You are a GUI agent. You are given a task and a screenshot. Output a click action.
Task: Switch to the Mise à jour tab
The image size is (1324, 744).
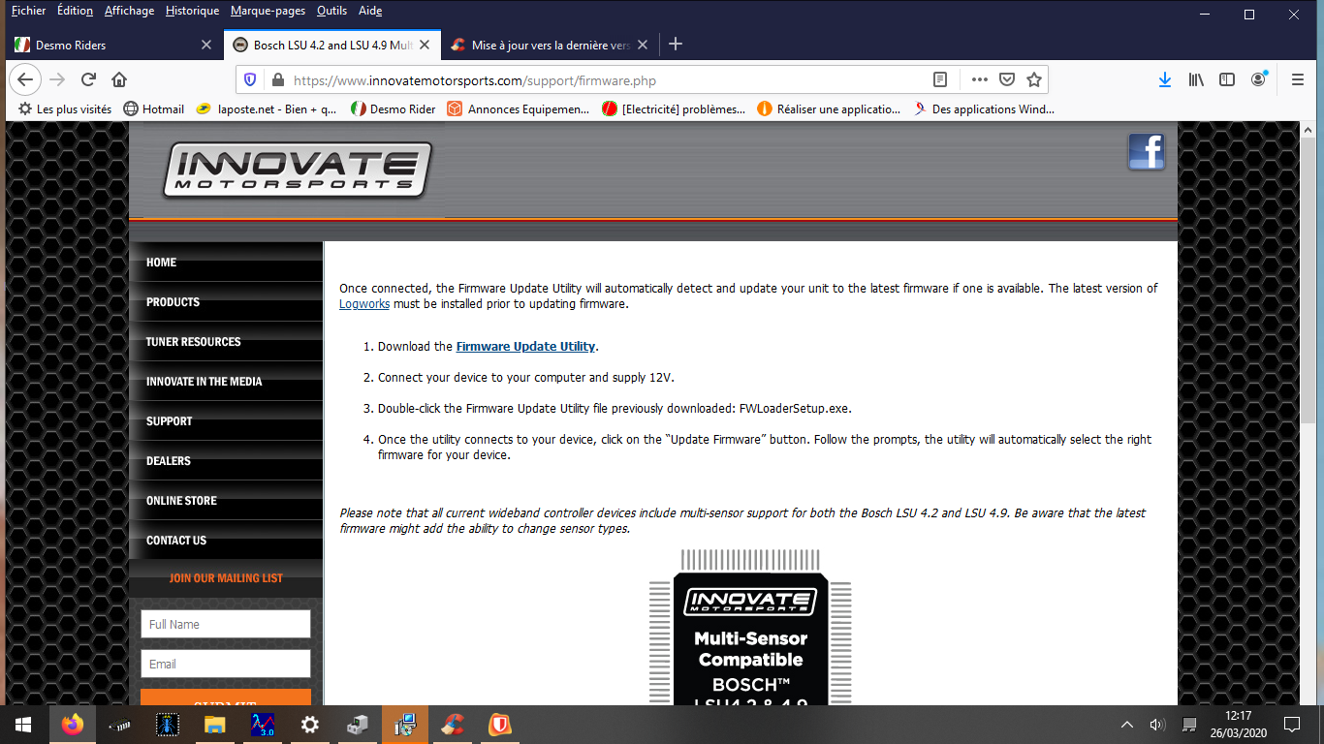(x=551, y=45)
